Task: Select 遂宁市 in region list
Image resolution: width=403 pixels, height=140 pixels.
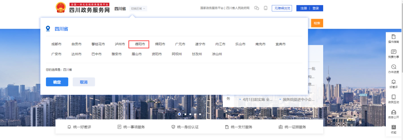Action: coord(200,44)
